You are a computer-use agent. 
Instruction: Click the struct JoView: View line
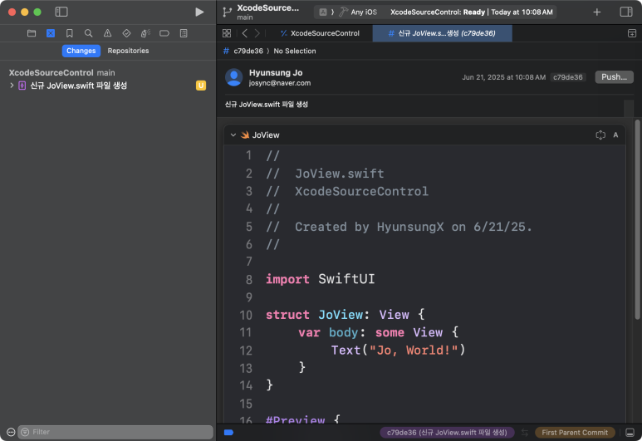346,315
